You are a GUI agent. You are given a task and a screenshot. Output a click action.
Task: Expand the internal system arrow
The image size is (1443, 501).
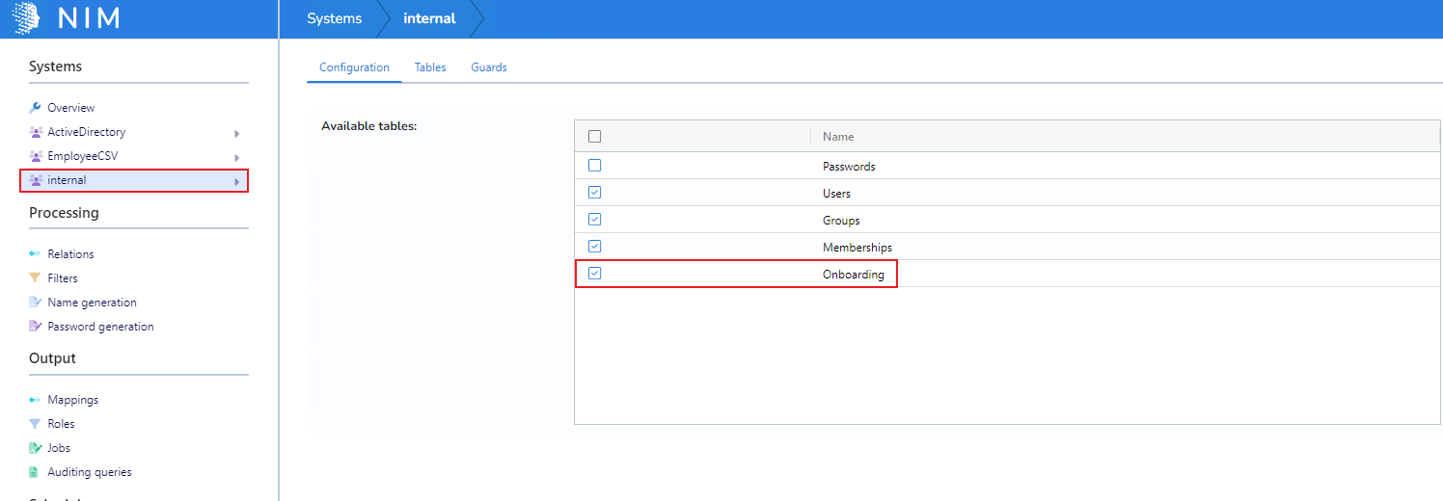pos(236,181)
